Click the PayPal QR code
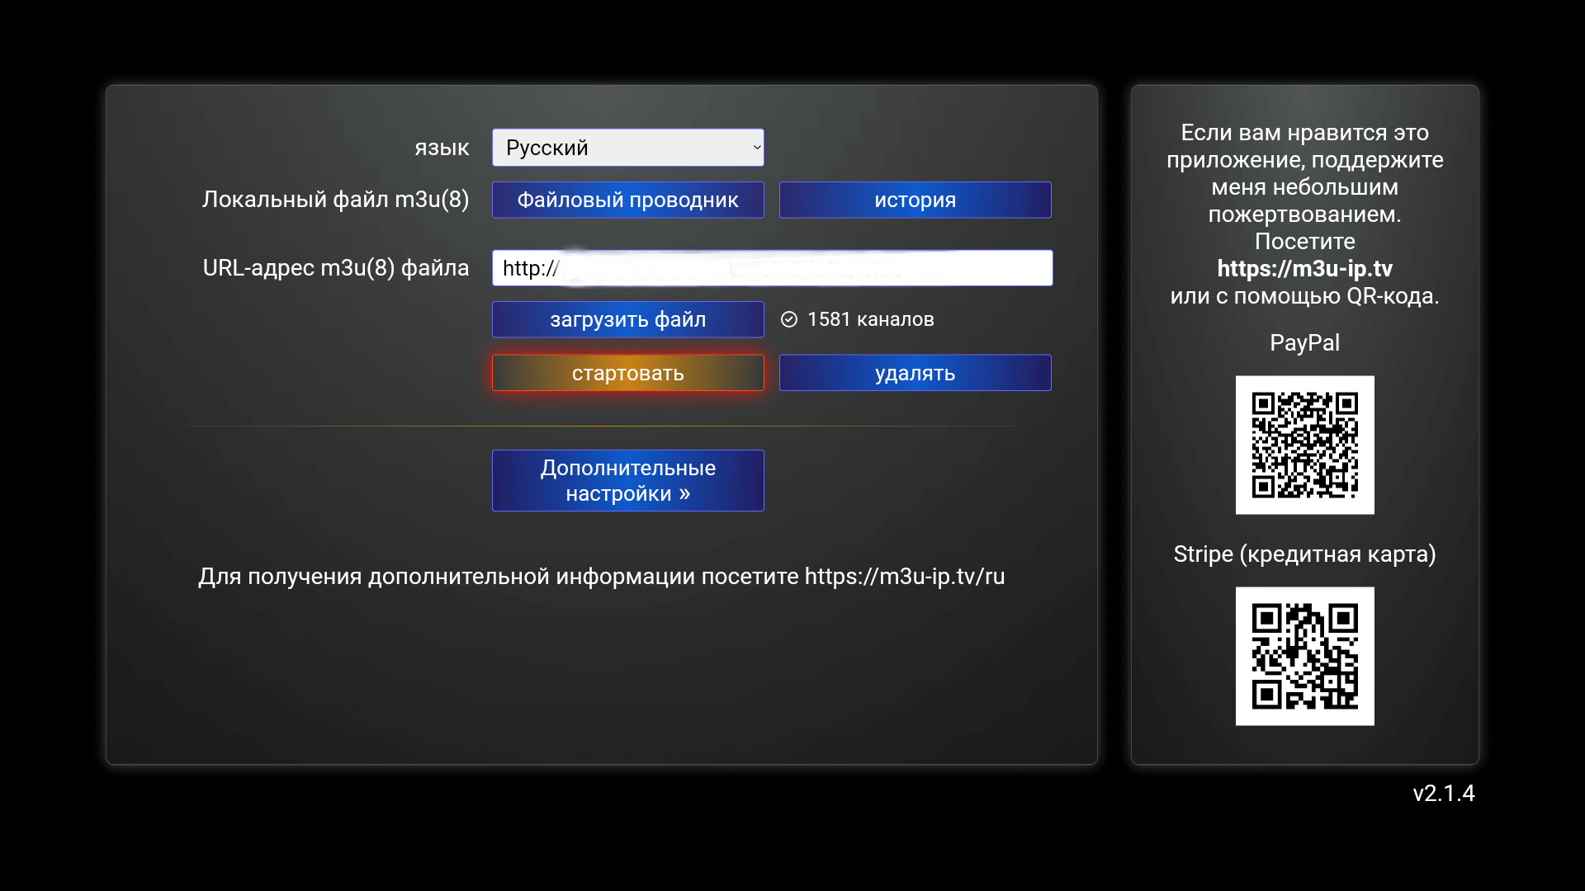This screenshot has width=1585, height=891. tap(1304, 445)
